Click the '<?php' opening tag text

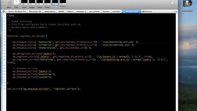pos(10,16)
